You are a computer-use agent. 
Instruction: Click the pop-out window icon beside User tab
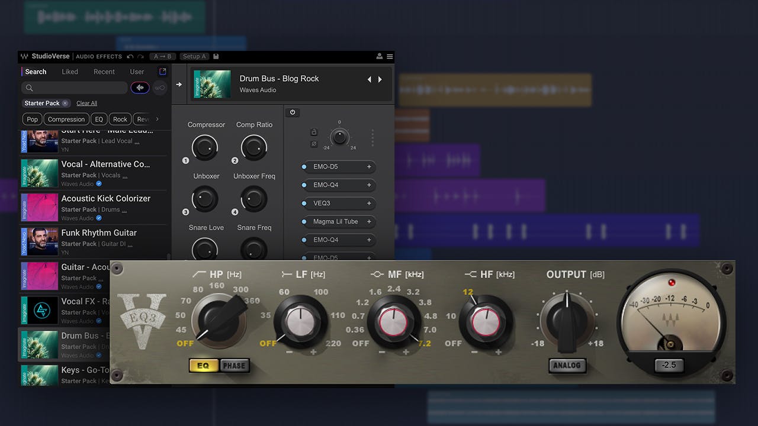pos(163,72)
